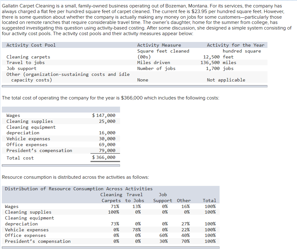Viewport: 297px width, 249px height.
Task: Click the "Total" column header
Action: click(x=209, y=201)
